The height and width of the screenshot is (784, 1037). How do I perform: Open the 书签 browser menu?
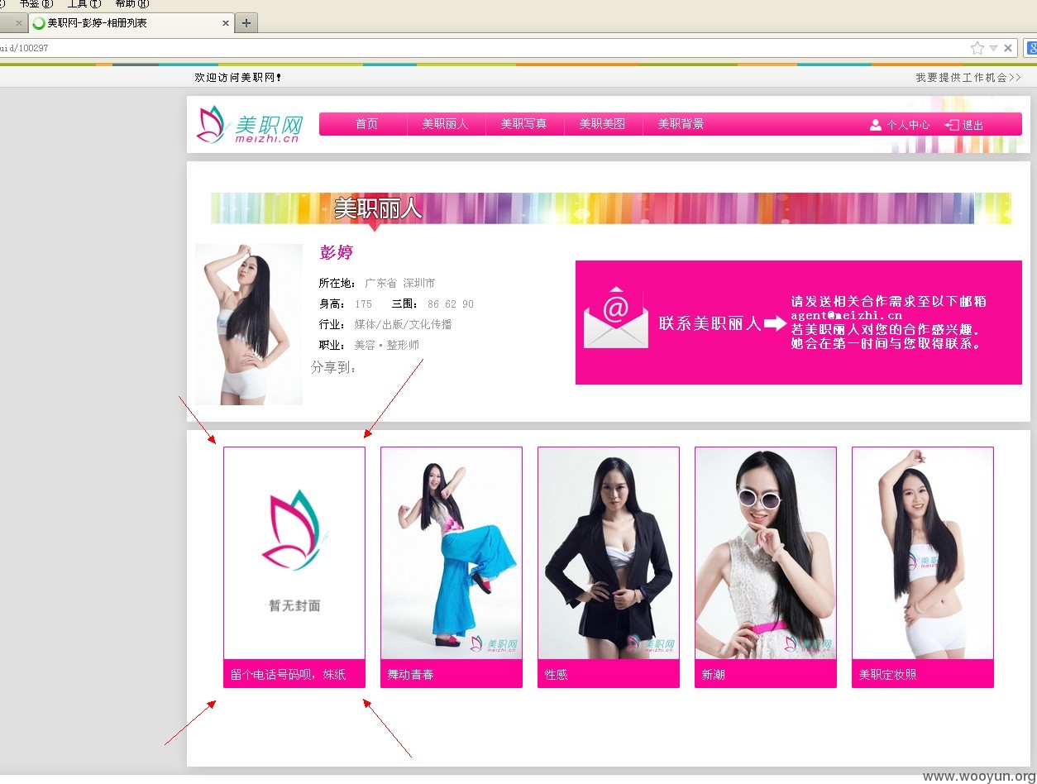point(36,4)
